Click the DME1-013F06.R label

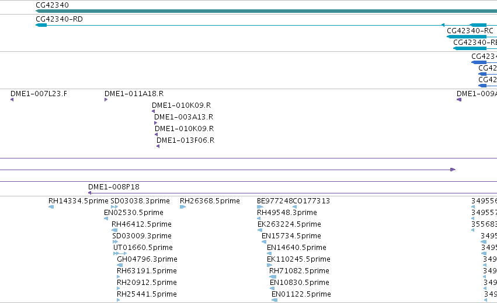click(x=185, y=140)
